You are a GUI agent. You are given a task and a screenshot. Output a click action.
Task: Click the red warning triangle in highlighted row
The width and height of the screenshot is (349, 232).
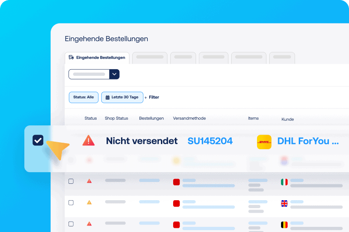point(88,140)
